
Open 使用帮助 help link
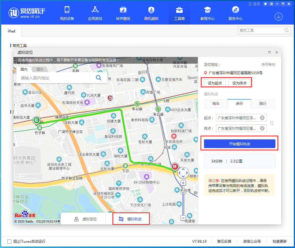[268, 65]
